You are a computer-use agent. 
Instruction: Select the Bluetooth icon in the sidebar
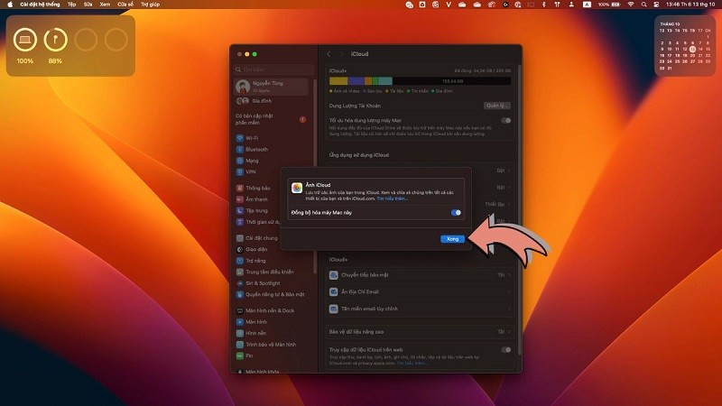(x=239, y=149)
